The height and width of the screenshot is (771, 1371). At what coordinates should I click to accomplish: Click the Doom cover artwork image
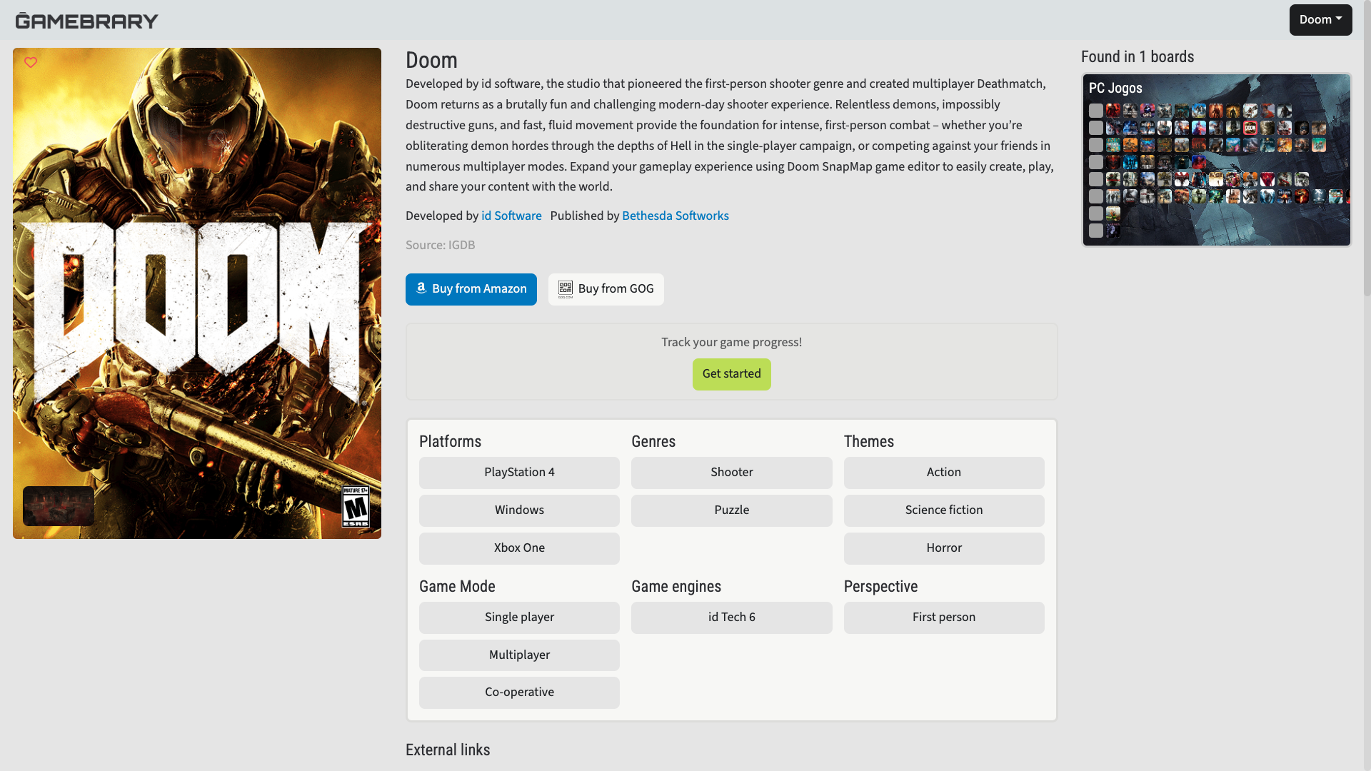pos(197,293)
